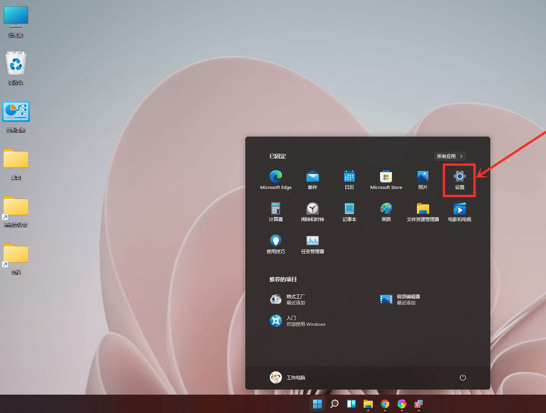Open 设置 (Settings) from the Start menu
Image resolution: width=546 pixels, height=413 pixels.
pyautogui.click(x=459, y=180)
